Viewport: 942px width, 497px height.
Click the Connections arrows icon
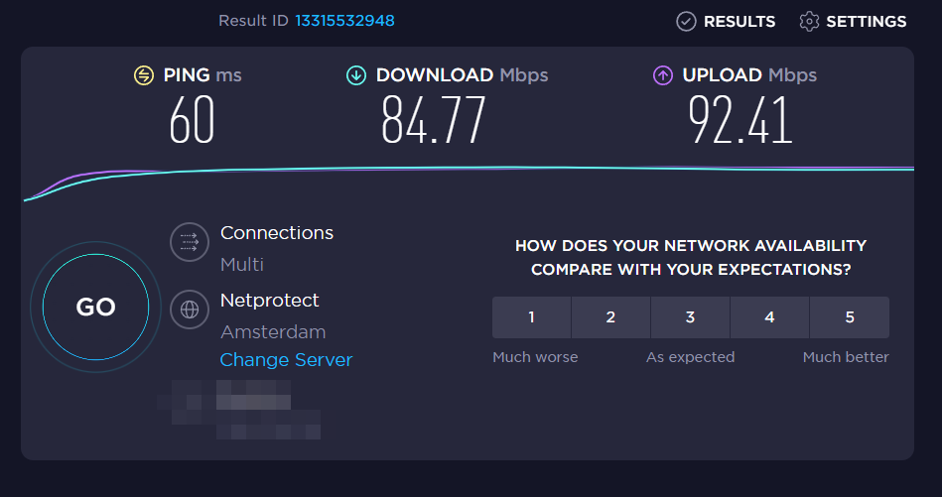click(190, 242)
